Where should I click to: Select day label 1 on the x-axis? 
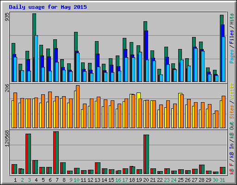click(15, 180)
